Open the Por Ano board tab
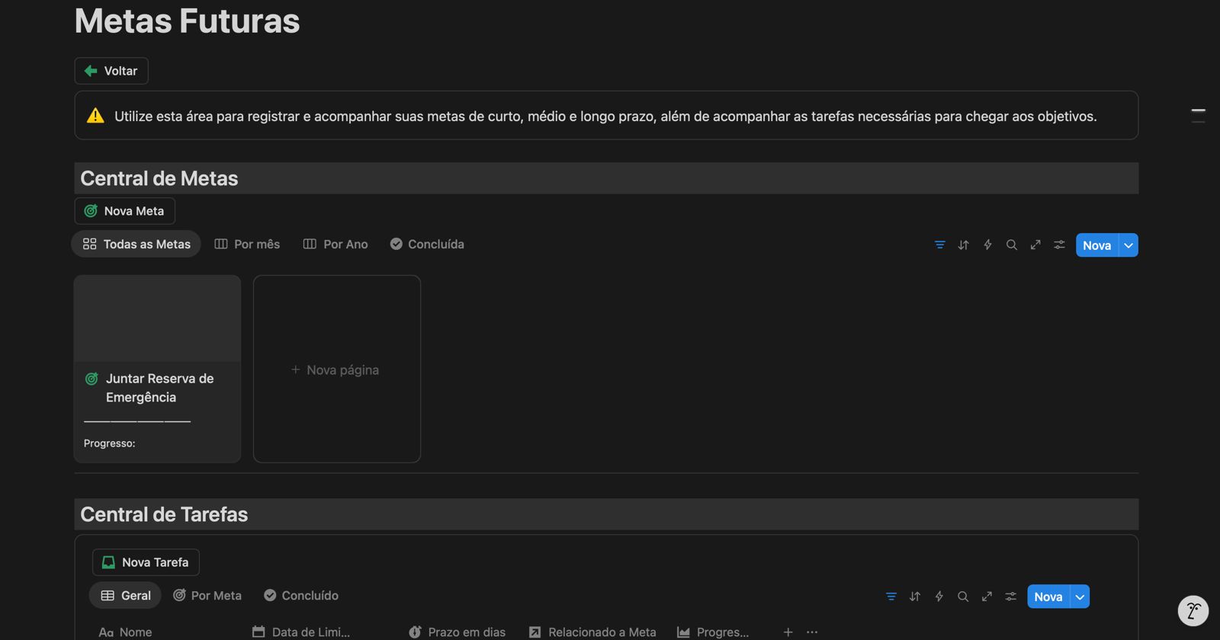Image resolution: width=1220 pixels, height=640 pixels. coord(335,244)
